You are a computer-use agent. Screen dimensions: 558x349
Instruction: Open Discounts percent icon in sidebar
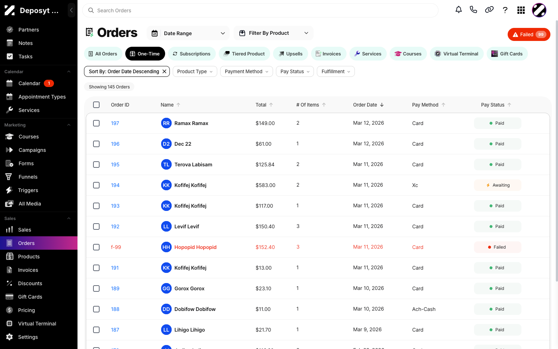pos(9,283)
